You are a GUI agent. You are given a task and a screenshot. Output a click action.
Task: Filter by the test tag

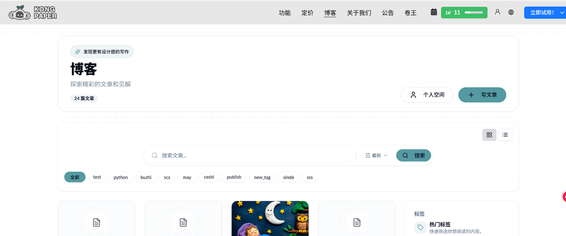click(x=97, y=177)
